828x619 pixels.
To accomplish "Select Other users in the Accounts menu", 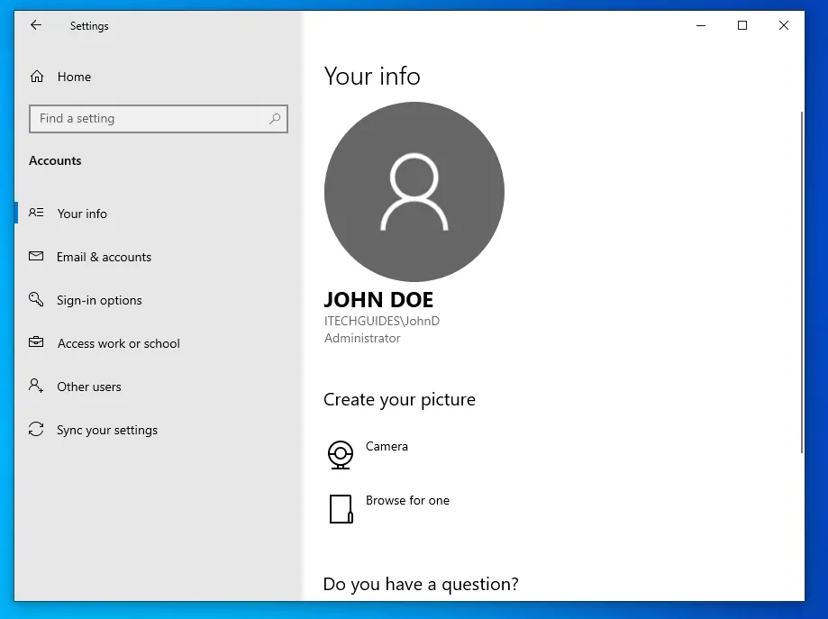I will click(88, 386).
